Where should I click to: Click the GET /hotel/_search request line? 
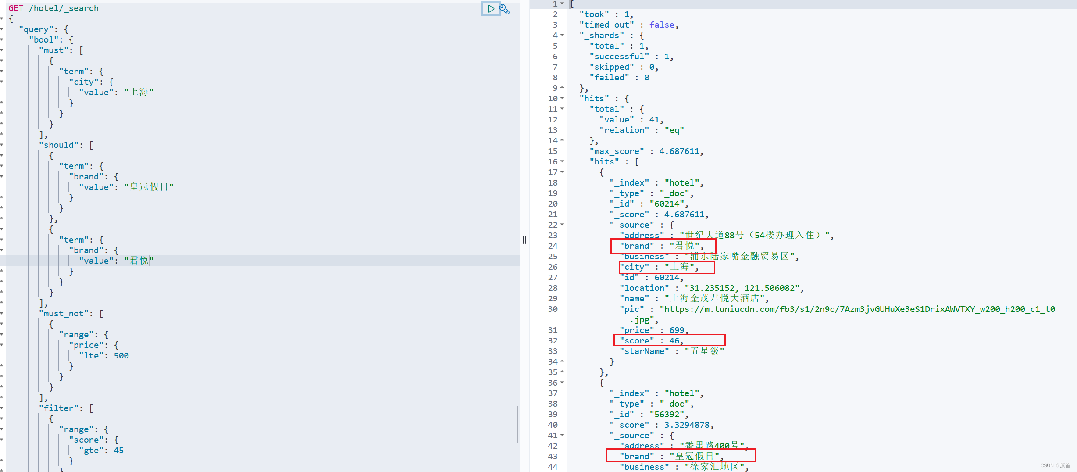[53, 8]
